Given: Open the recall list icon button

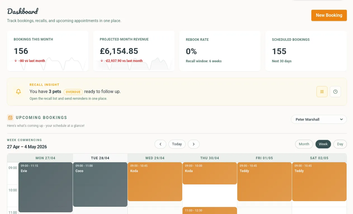Looking at the screenshot, I should pyautogui.click(x=322, y=92).
